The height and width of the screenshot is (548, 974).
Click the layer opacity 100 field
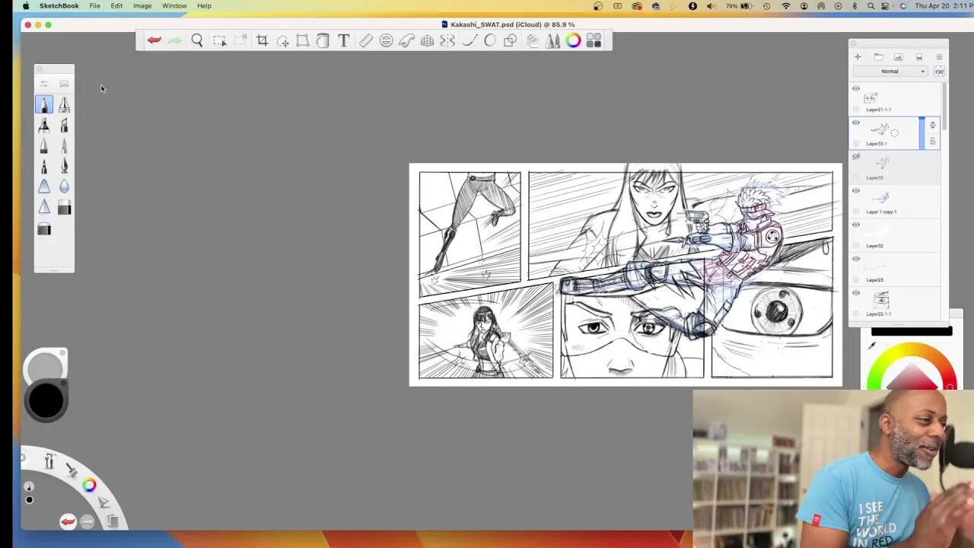939,72
